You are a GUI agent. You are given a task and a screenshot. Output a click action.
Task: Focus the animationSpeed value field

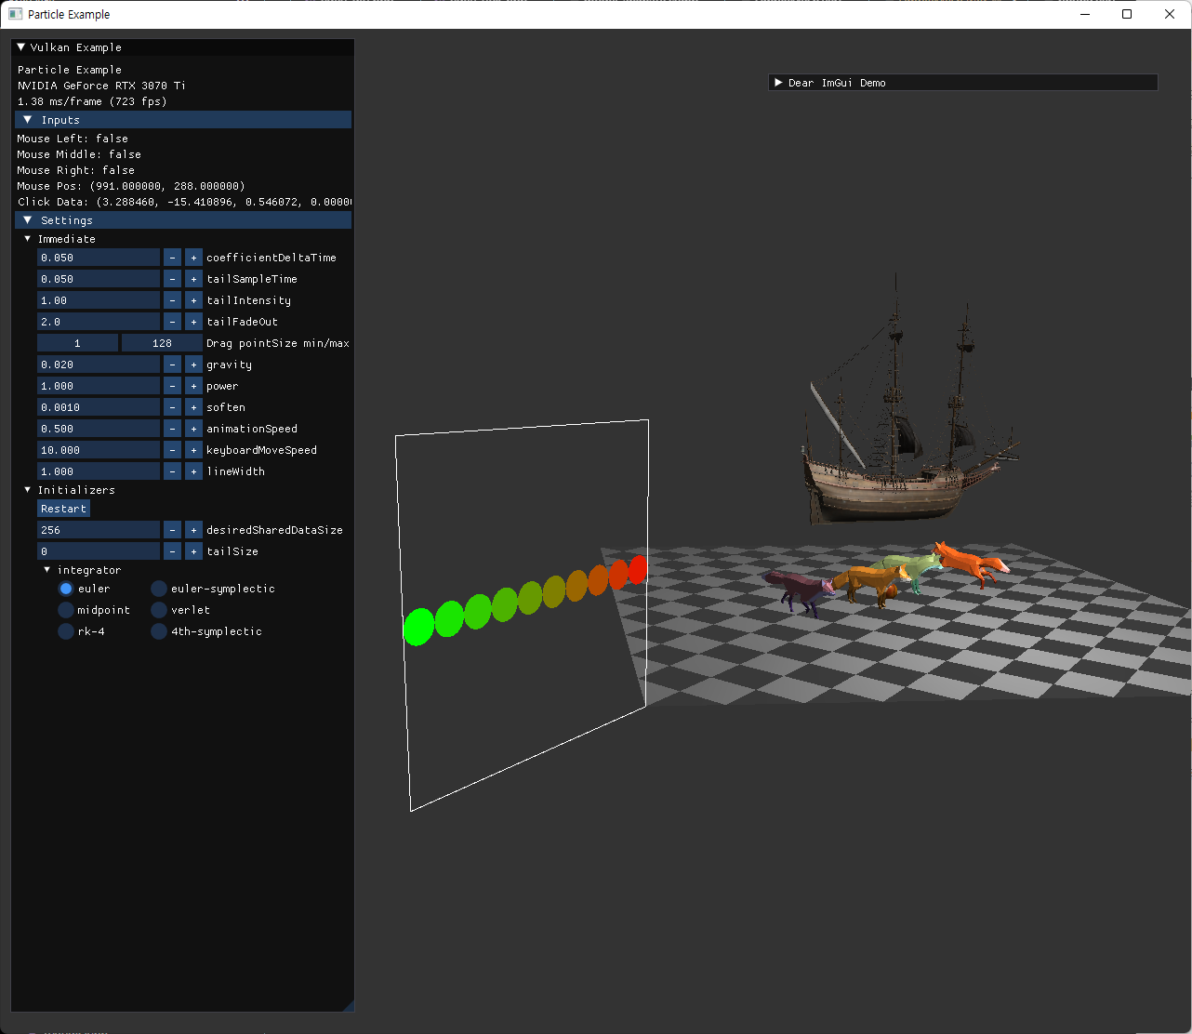coord(99,429)
